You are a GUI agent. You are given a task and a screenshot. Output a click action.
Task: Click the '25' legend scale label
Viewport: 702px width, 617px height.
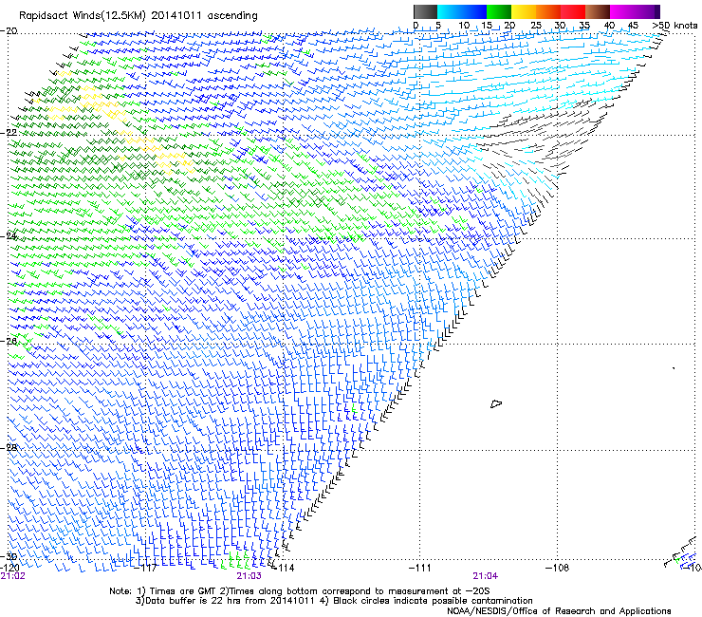click(x=536, y=26)
